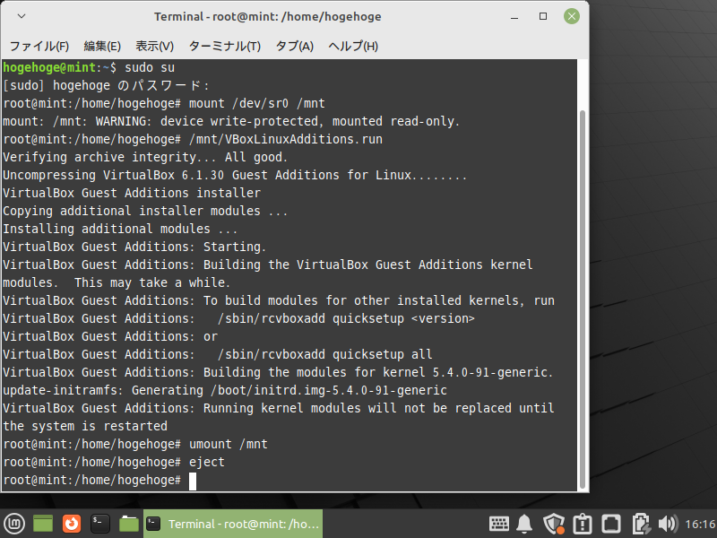Maximize the Terminal window

543,16
